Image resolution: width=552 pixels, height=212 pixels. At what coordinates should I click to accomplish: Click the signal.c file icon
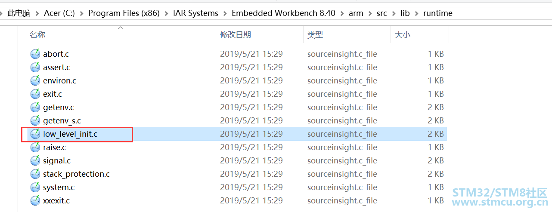(x=35, y=161)
